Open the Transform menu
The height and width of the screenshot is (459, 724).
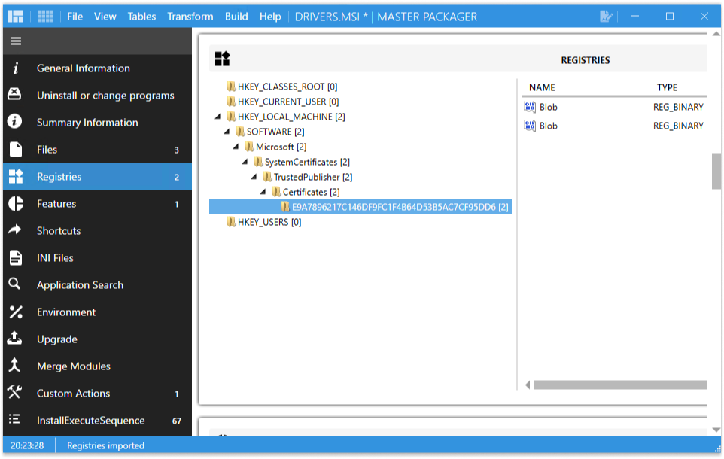190,17
